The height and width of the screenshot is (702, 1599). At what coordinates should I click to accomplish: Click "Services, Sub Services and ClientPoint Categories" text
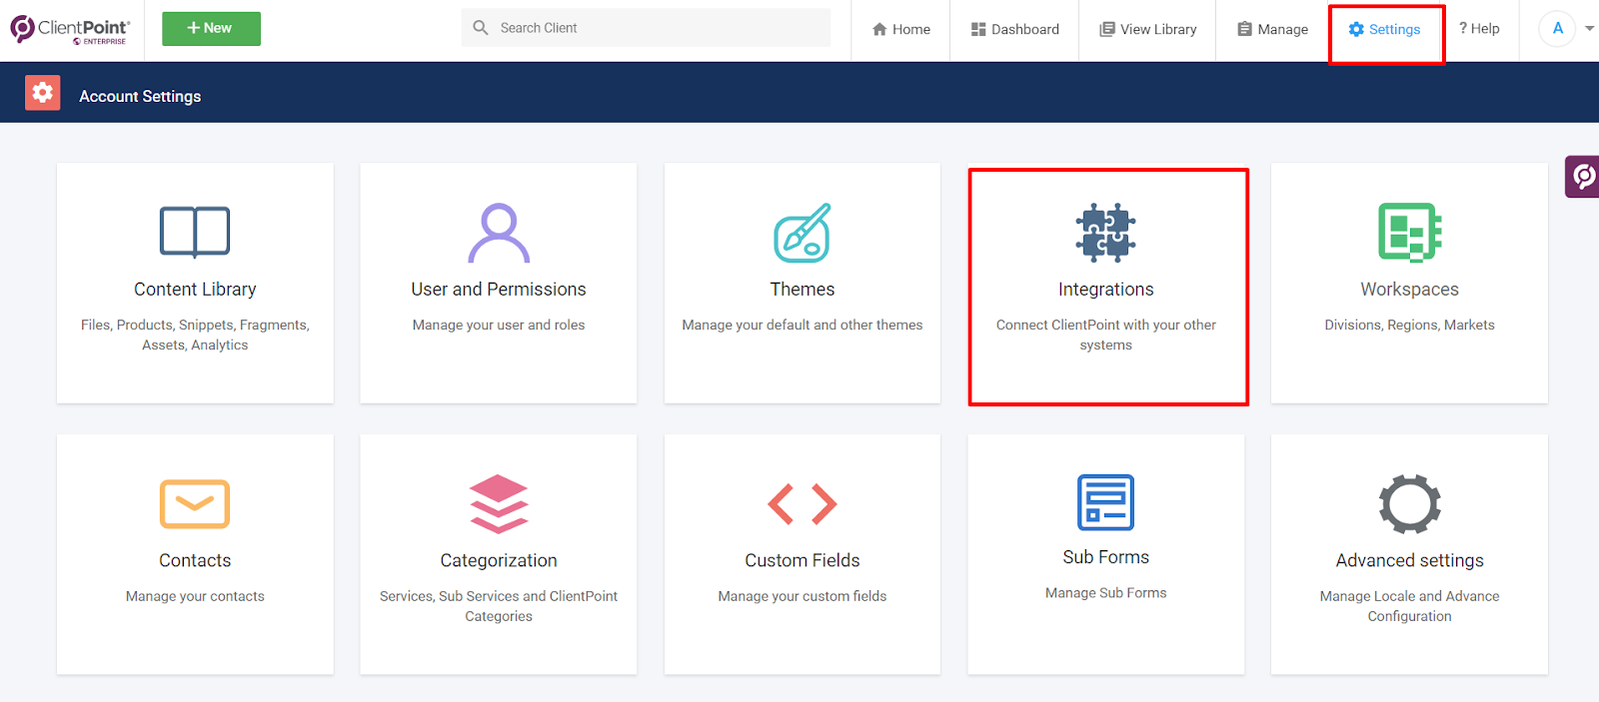[499, 606]
